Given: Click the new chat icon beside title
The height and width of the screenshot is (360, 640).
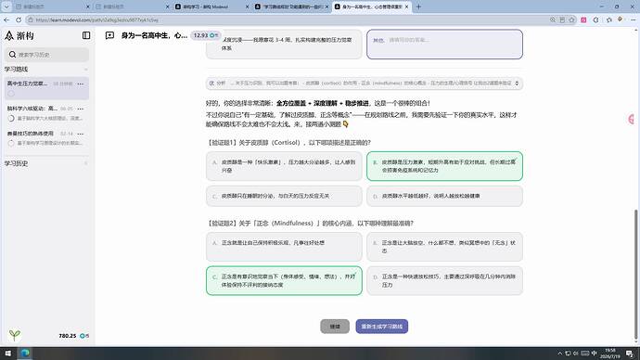Looking at the screenshot, I should 109,35.
